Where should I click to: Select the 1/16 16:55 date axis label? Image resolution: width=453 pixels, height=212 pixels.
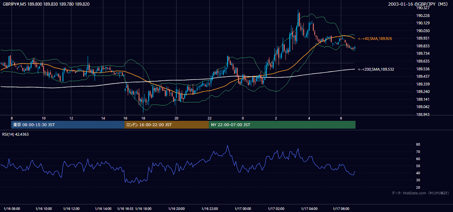pyautogui.click(x=125, y=208)
